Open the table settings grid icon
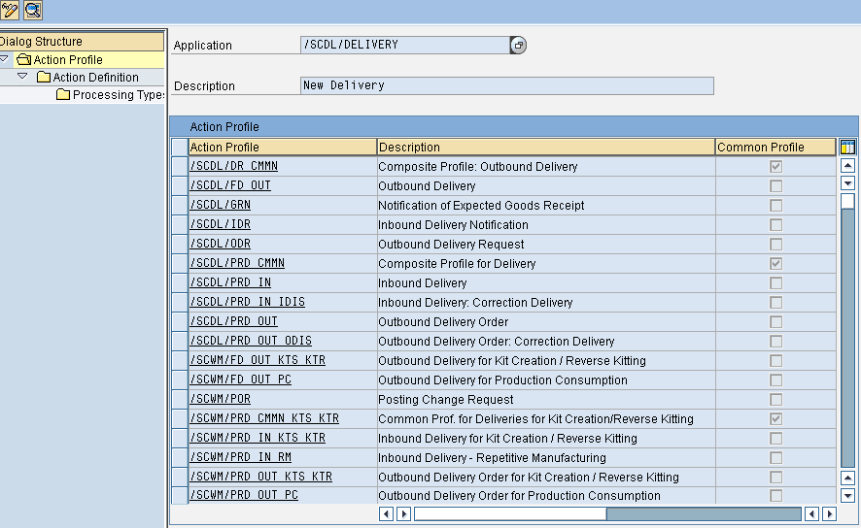 pyautogui.click(x=846, y=148)
